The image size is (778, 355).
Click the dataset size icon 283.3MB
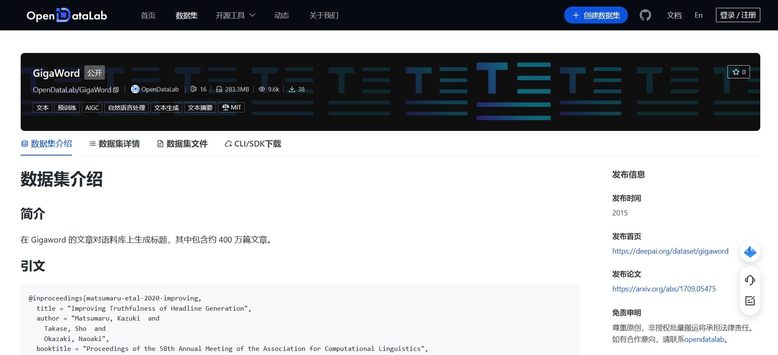tap(219, 89)
